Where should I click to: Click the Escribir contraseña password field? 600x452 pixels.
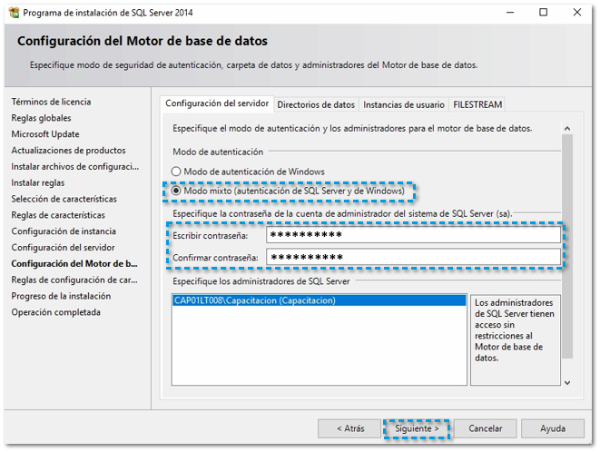pos(414,234)
